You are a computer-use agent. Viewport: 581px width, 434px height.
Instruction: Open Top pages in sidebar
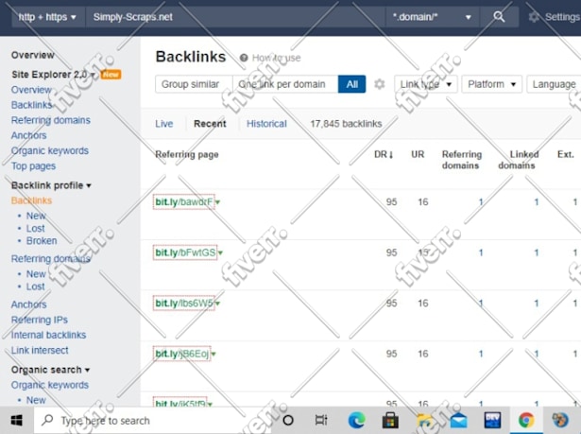coord(33,166)
